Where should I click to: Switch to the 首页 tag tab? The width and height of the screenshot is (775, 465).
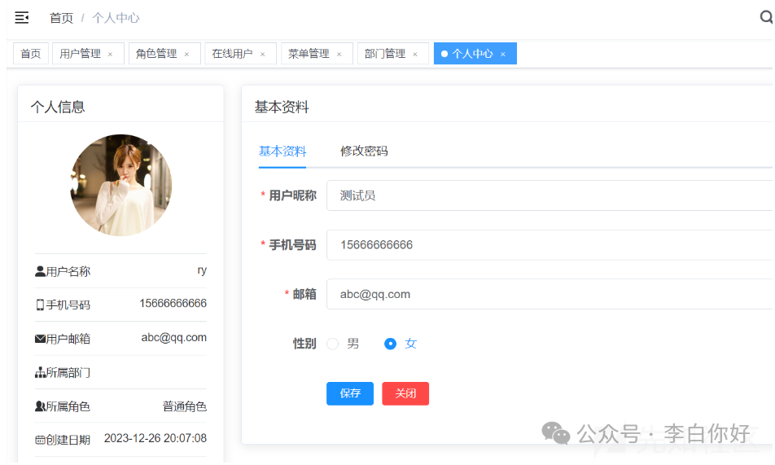(31, 54)
